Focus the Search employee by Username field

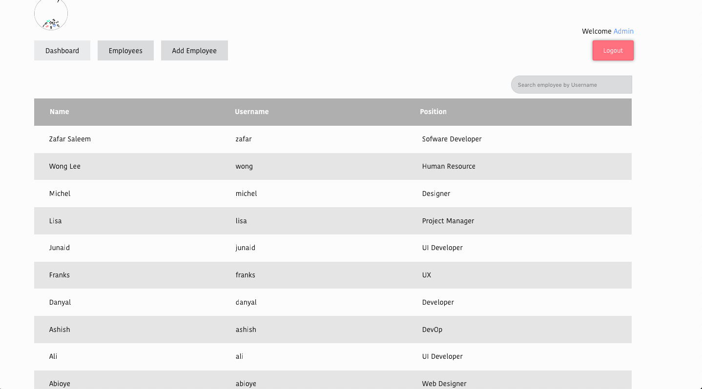(572, 85)
